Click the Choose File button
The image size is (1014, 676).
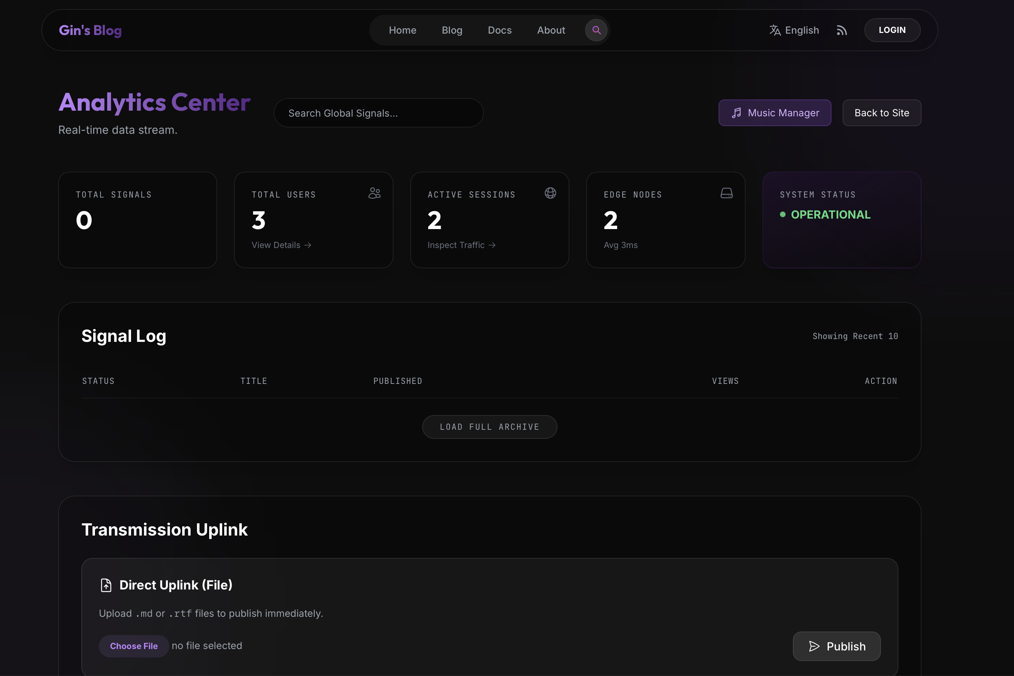(x=134, y=646)
